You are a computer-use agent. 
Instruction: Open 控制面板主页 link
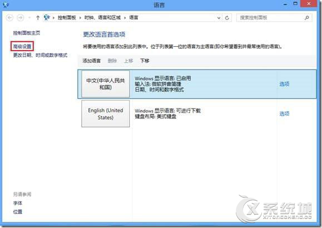coord(27,33)
